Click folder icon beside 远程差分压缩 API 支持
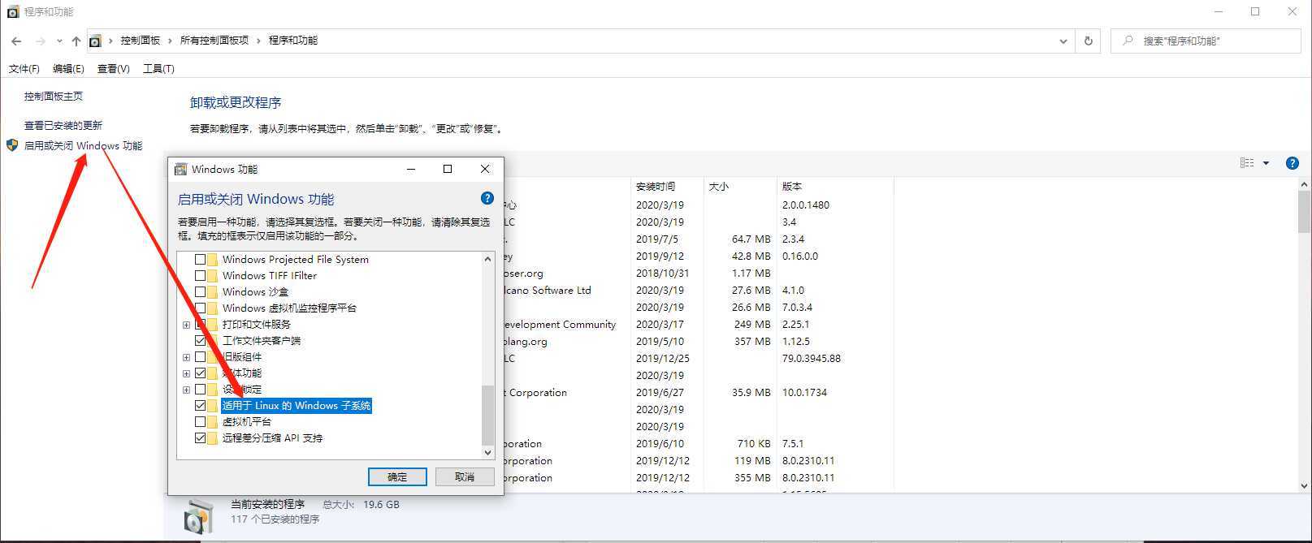Image resolution: width=1312 pixels, height=543 pixels. (x=212, y=438)
